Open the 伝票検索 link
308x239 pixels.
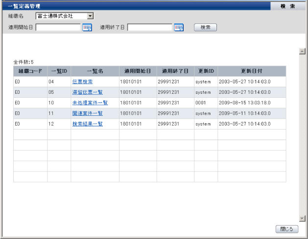pos(82,82)
